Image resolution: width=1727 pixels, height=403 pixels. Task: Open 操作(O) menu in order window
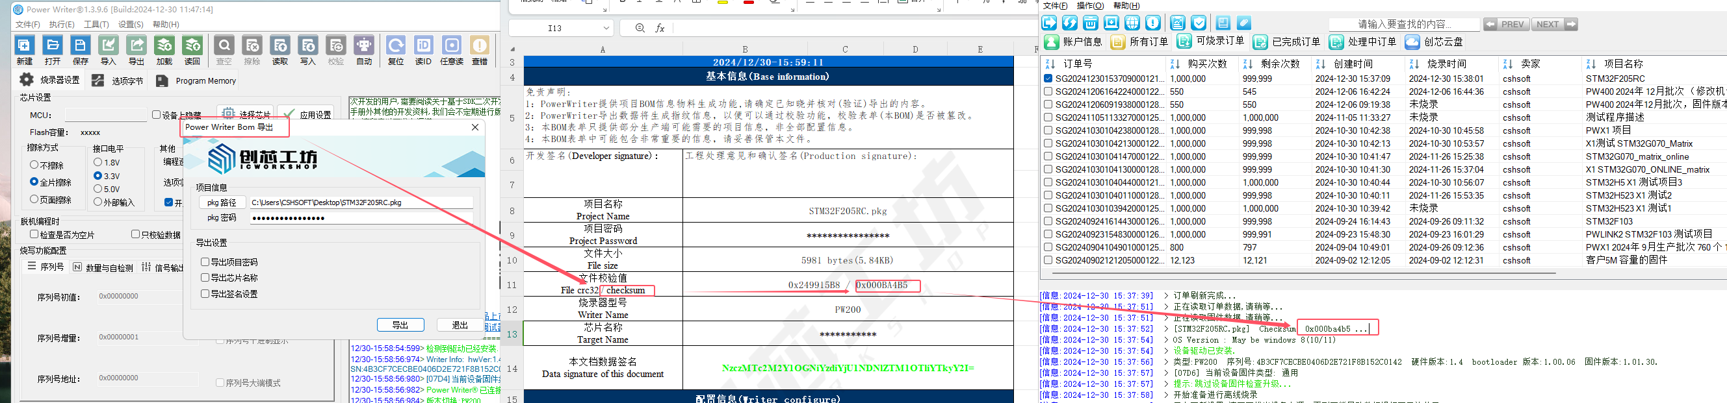pyautogui.click(x=1090, y=6)
